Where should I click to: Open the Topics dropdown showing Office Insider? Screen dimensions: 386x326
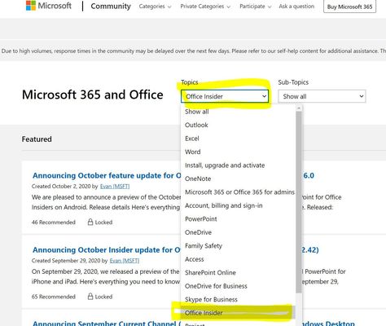point(225,96)
